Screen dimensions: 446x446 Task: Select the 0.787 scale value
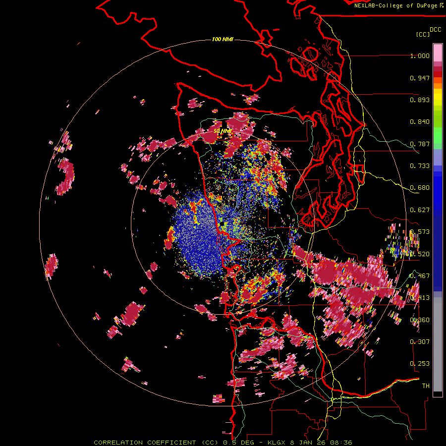pyautogui.click(x=420, y=144)
